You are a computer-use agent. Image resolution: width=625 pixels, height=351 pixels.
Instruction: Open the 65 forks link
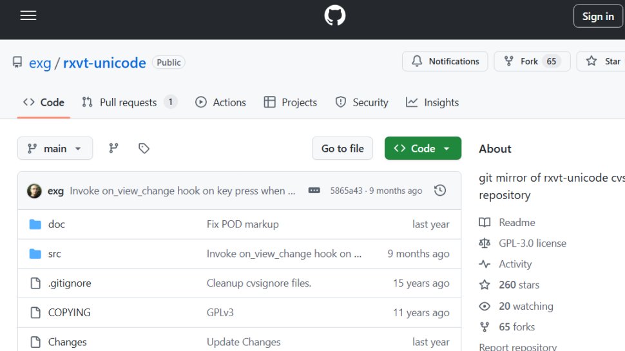517,327
